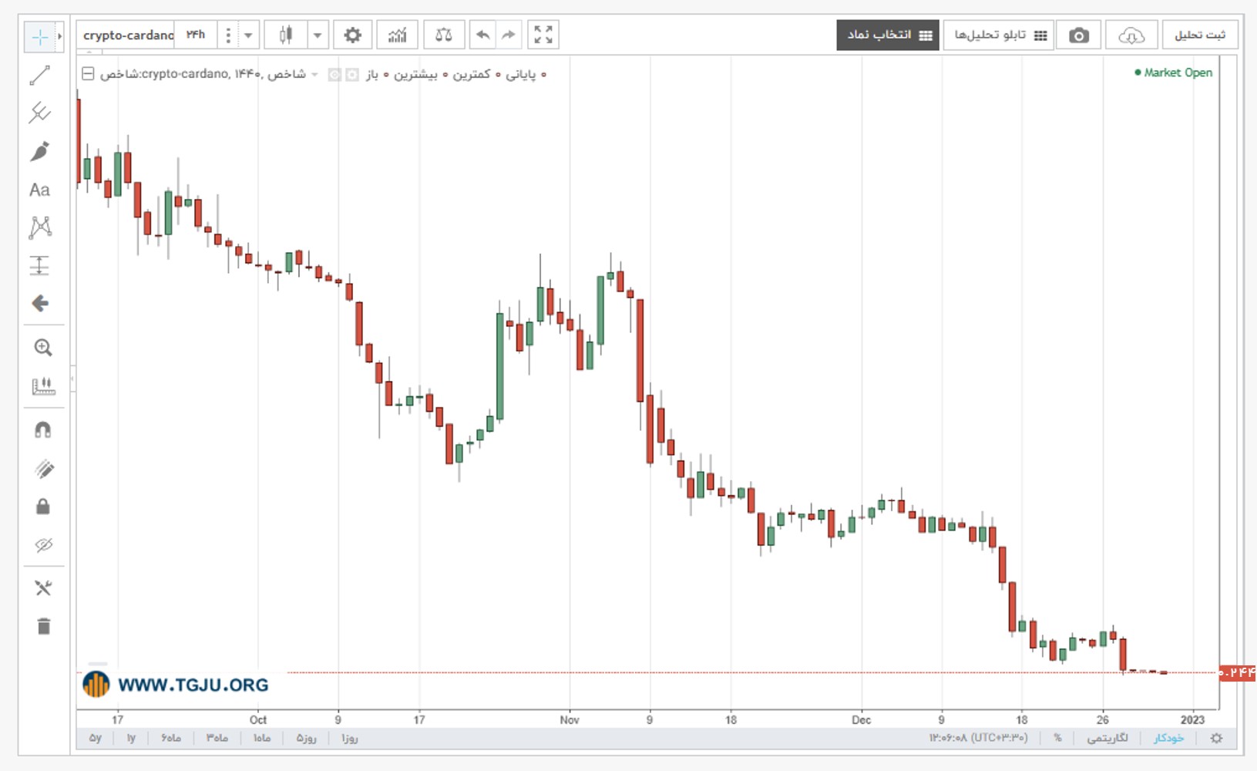Viewport: 1257px width, 771px height.
Task: Undo the last chart action
Action: tap(483, 35)
